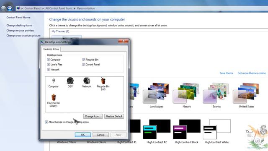Screen dimensions: 268x151
Task: Select the DEV user icon in the list
Action: 70,83
